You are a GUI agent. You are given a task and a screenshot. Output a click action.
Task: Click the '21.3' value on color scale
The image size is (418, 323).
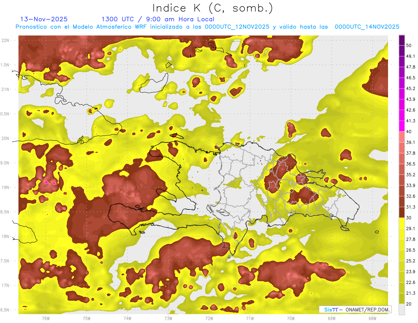(x=411, y=293)
